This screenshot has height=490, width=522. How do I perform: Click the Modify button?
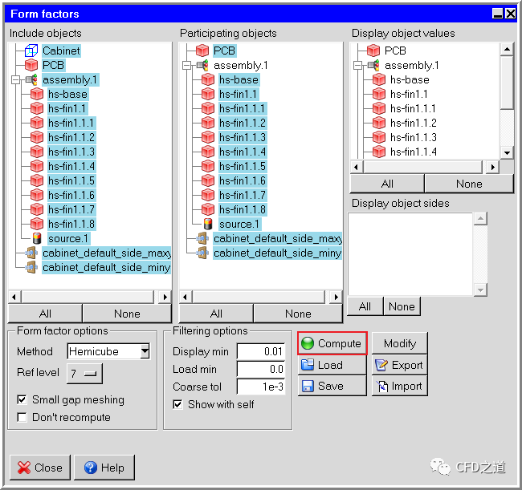tap(399, 343)
